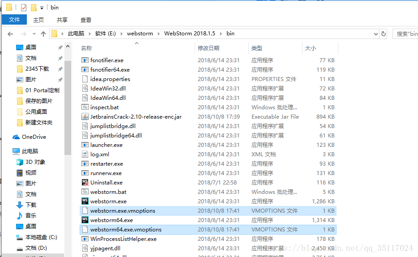Image resolution: width=418 pixels, height=257 pixels.
Task: Select idea.properties file icon
Action: (x=85, y=79)
